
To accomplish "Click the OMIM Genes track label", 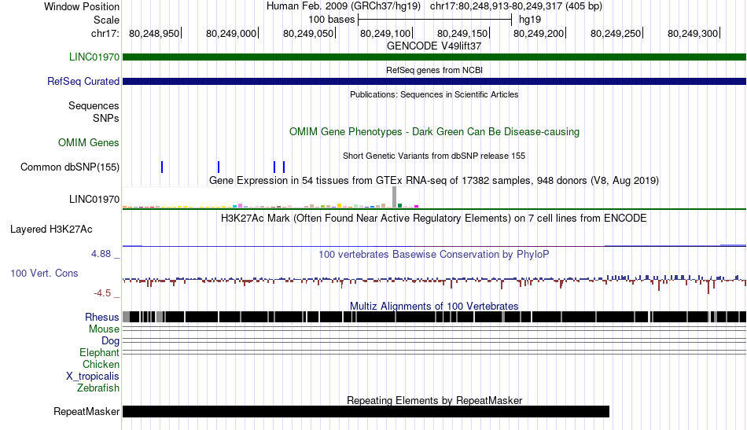I will [88, 143].
